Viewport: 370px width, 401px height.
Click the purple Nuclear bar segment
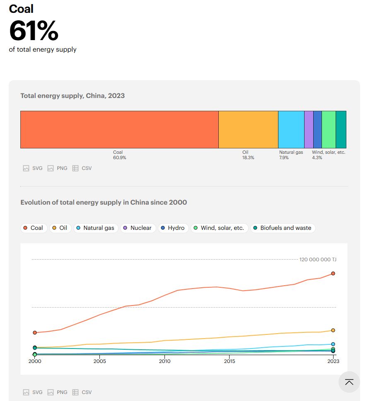click(x=309, y=129)
